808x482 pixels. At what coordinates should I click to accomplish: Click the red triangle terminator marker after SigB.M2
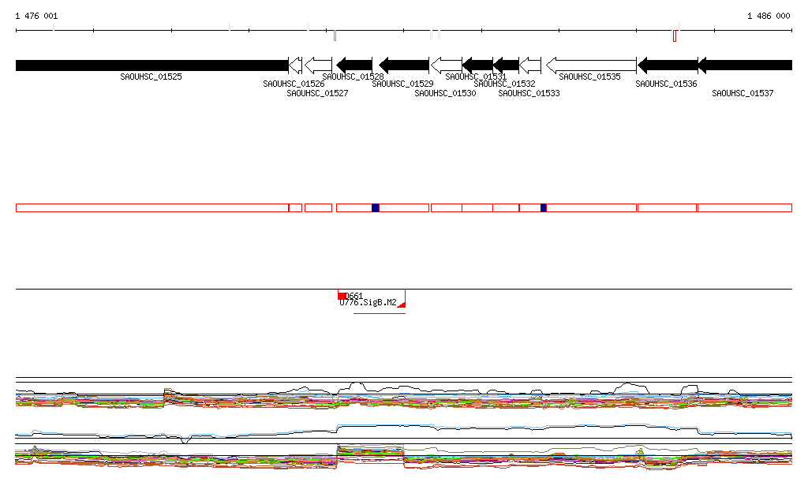click(x=402, y=305)
